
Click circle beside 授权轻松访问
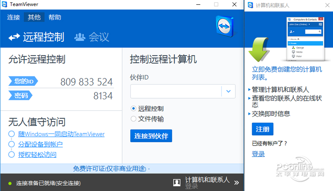tap(11, 154)
